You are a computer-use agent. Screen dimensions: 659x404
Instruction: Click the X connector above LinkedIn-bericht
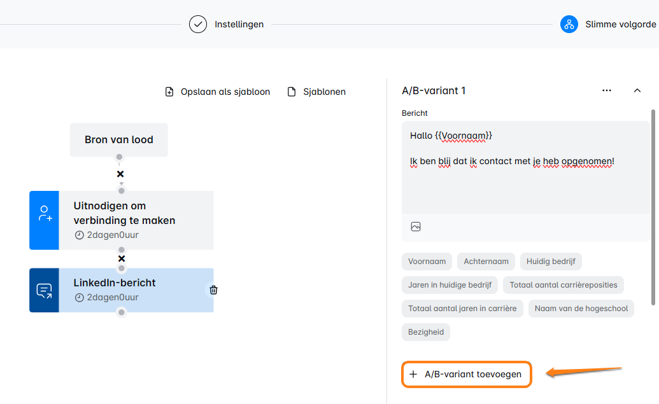(122, 259)
